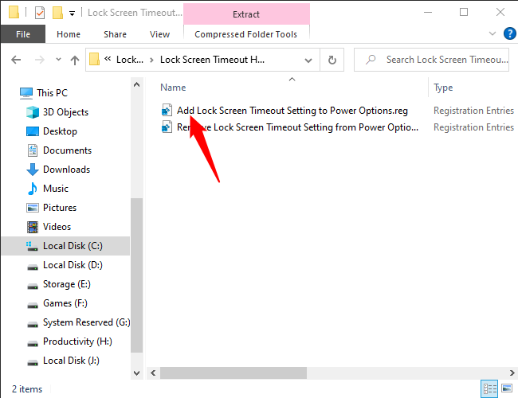Open the File menu
The image size is (518, 398).
point(23,34)
